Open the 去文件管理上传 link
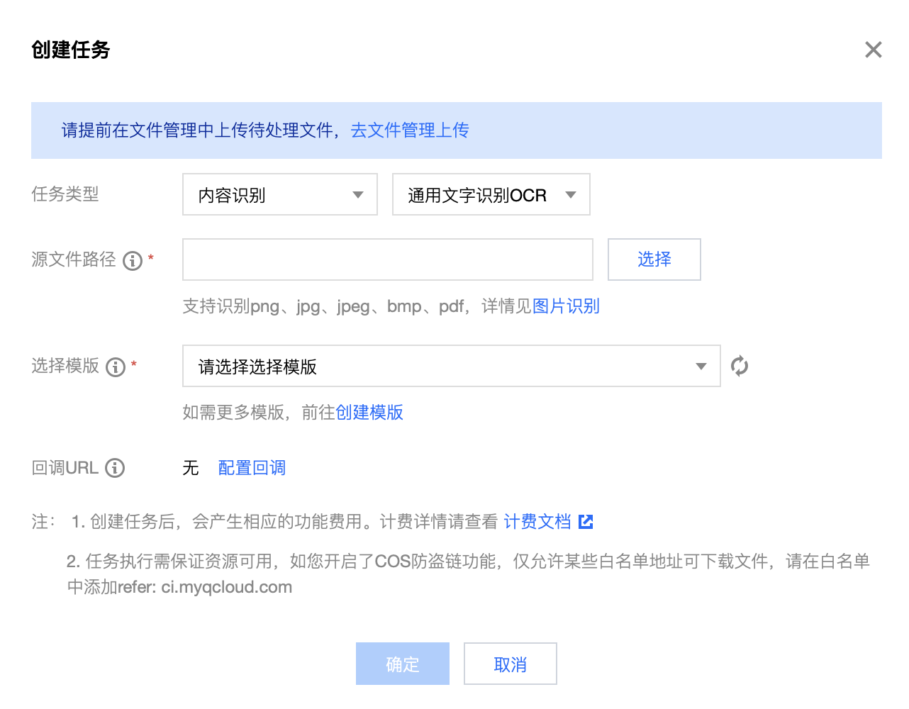The height and width of the screenshot is (709, 909). [410, 130]
